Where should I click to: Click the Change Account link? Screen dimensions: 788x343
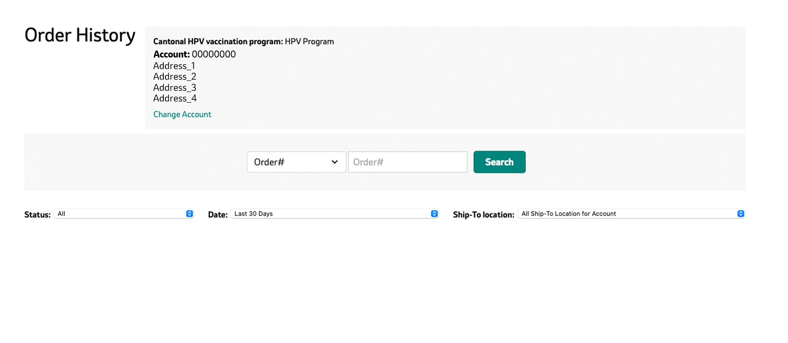(182, 115)
